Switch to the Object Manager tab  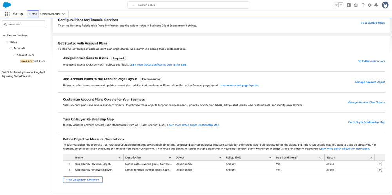tap(50, 14)
